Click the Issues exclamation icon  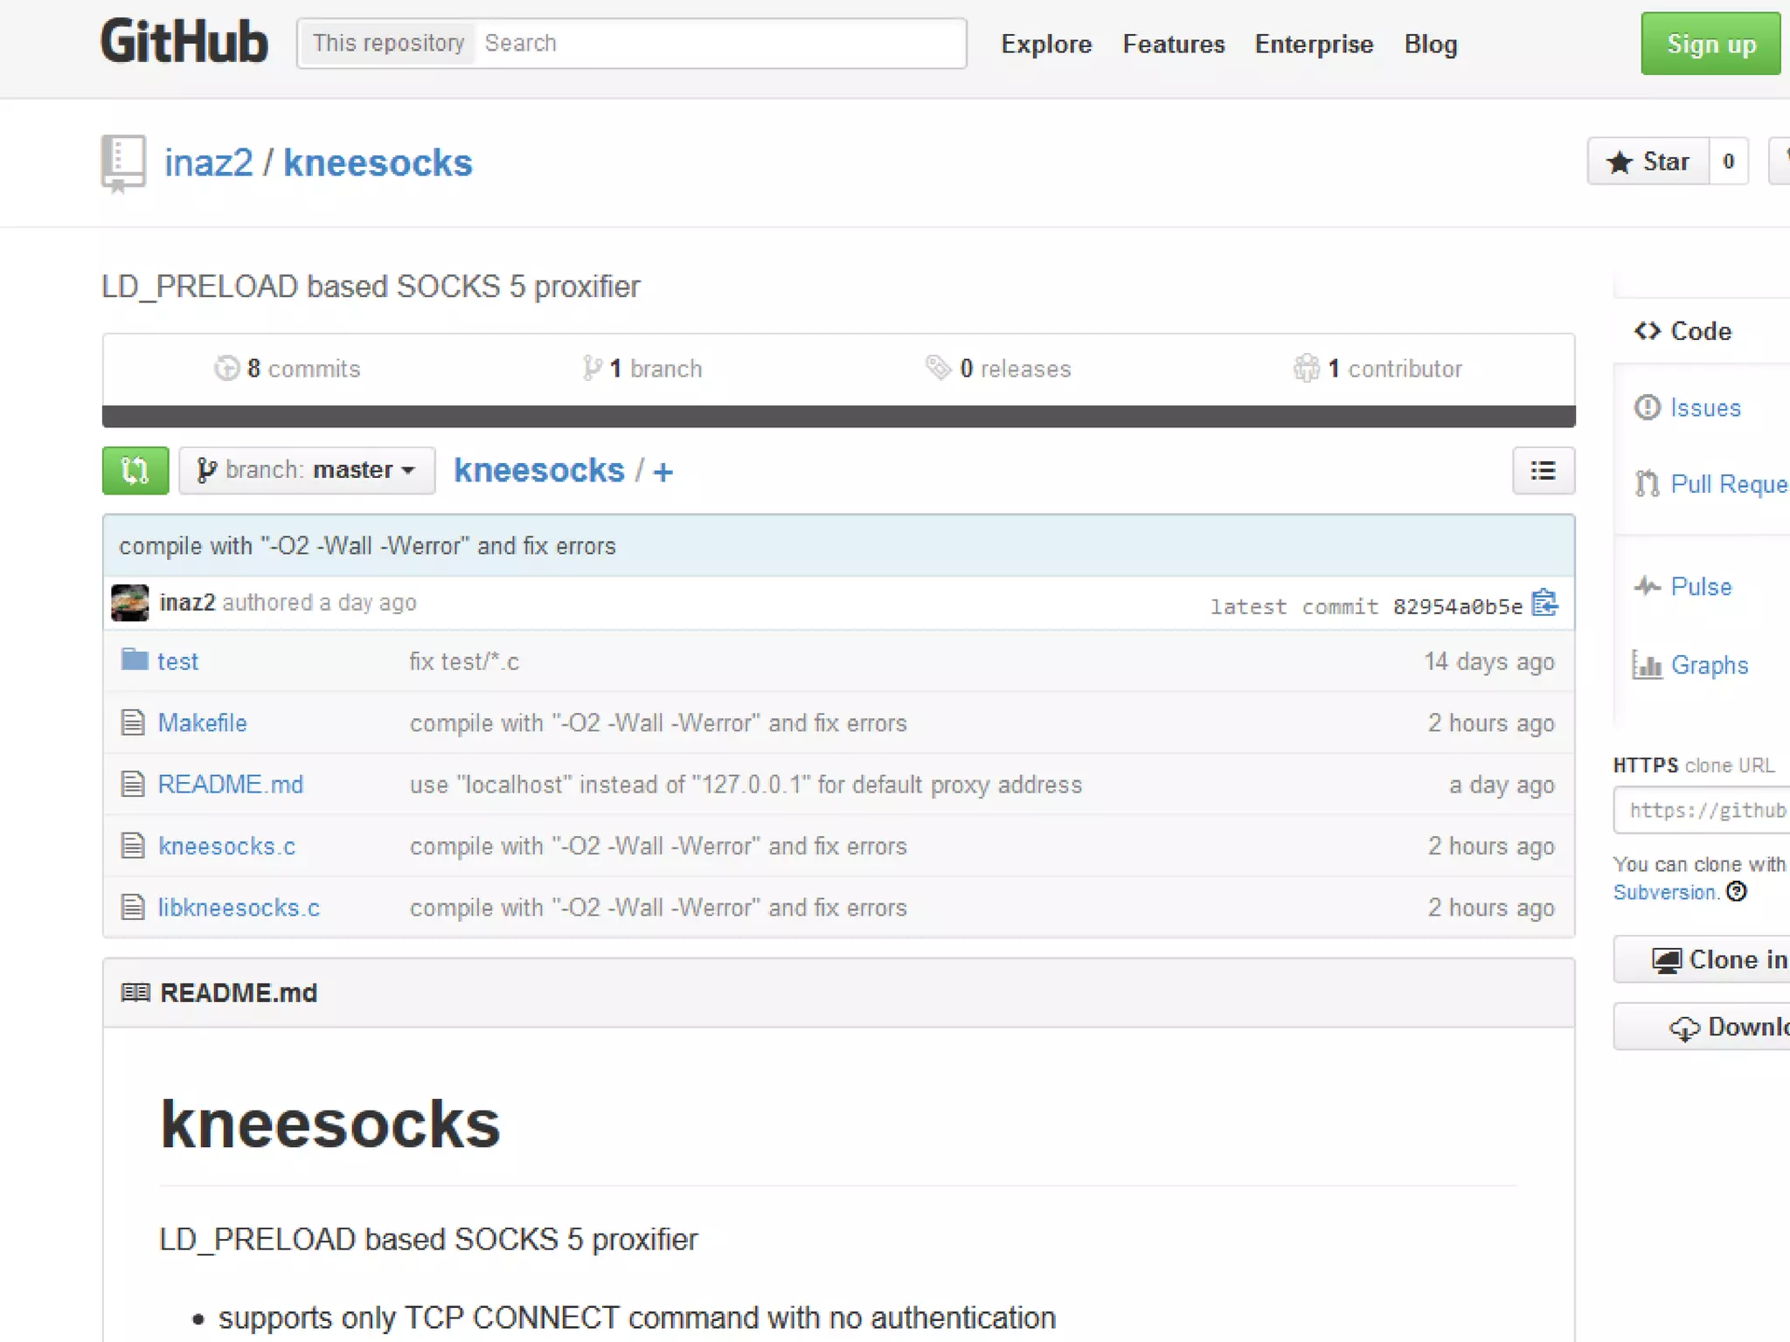pyautogui.click(x=1648, y=407)
